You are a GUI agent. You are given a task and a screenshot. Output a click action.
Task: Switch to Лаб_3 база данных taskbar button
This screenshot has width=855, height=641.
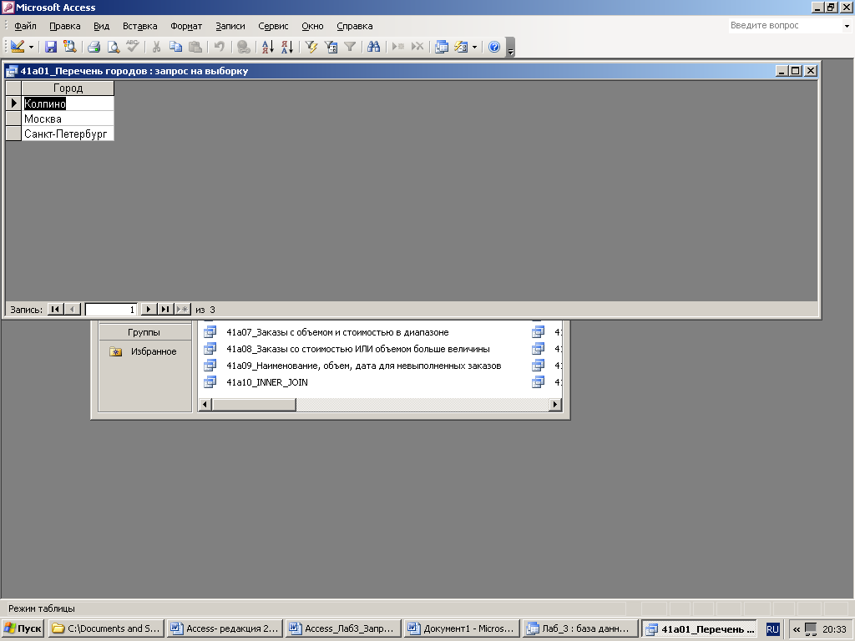tap(580, 628)
